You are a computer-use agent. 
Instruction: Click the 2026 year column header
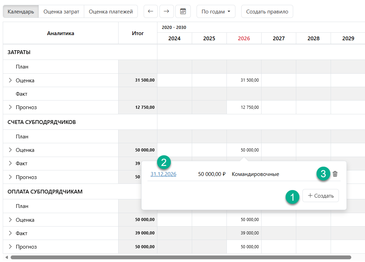click(244, 39)
